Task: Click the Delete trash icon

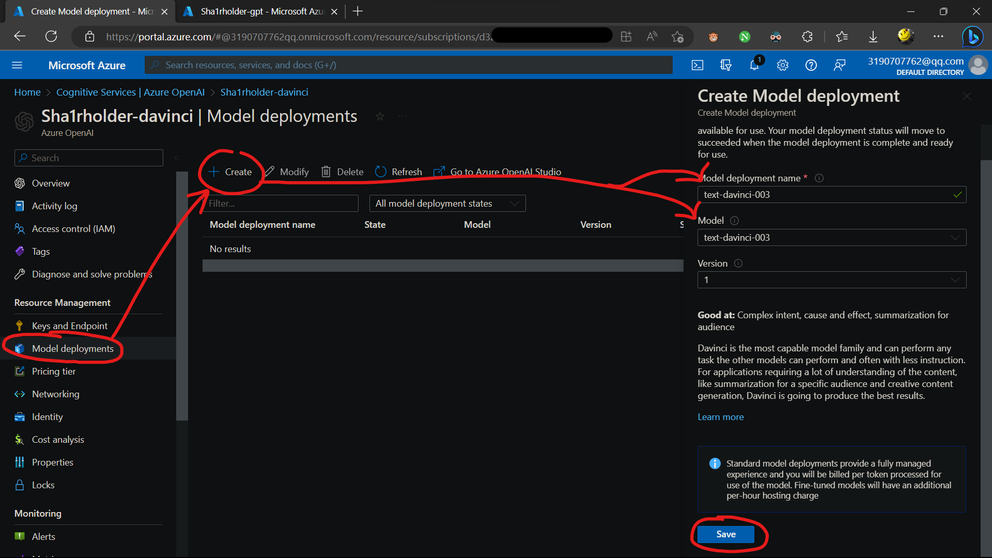Action: coord(326,172)
